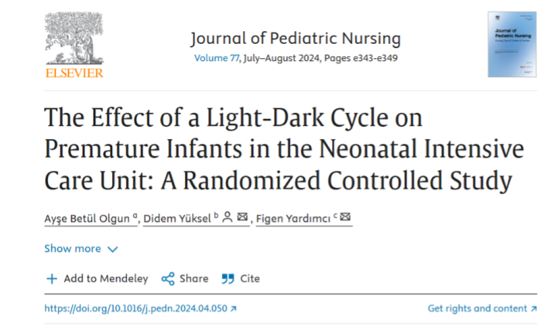Open the Journal of Pediatric Nursing title link
This screenshot has height=335, width=552.
[295, 39]
